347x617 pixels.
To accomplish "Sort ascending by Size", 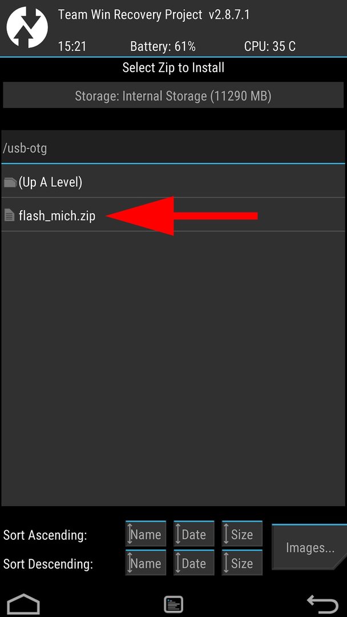I will pos(242,534).
